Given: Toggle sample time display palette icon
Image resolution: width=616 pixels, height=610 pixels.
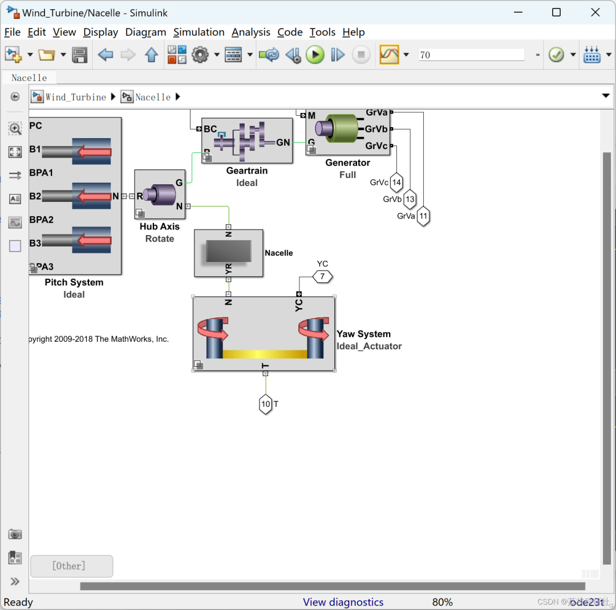Looking at the screenshot, I should click(15, 175).
